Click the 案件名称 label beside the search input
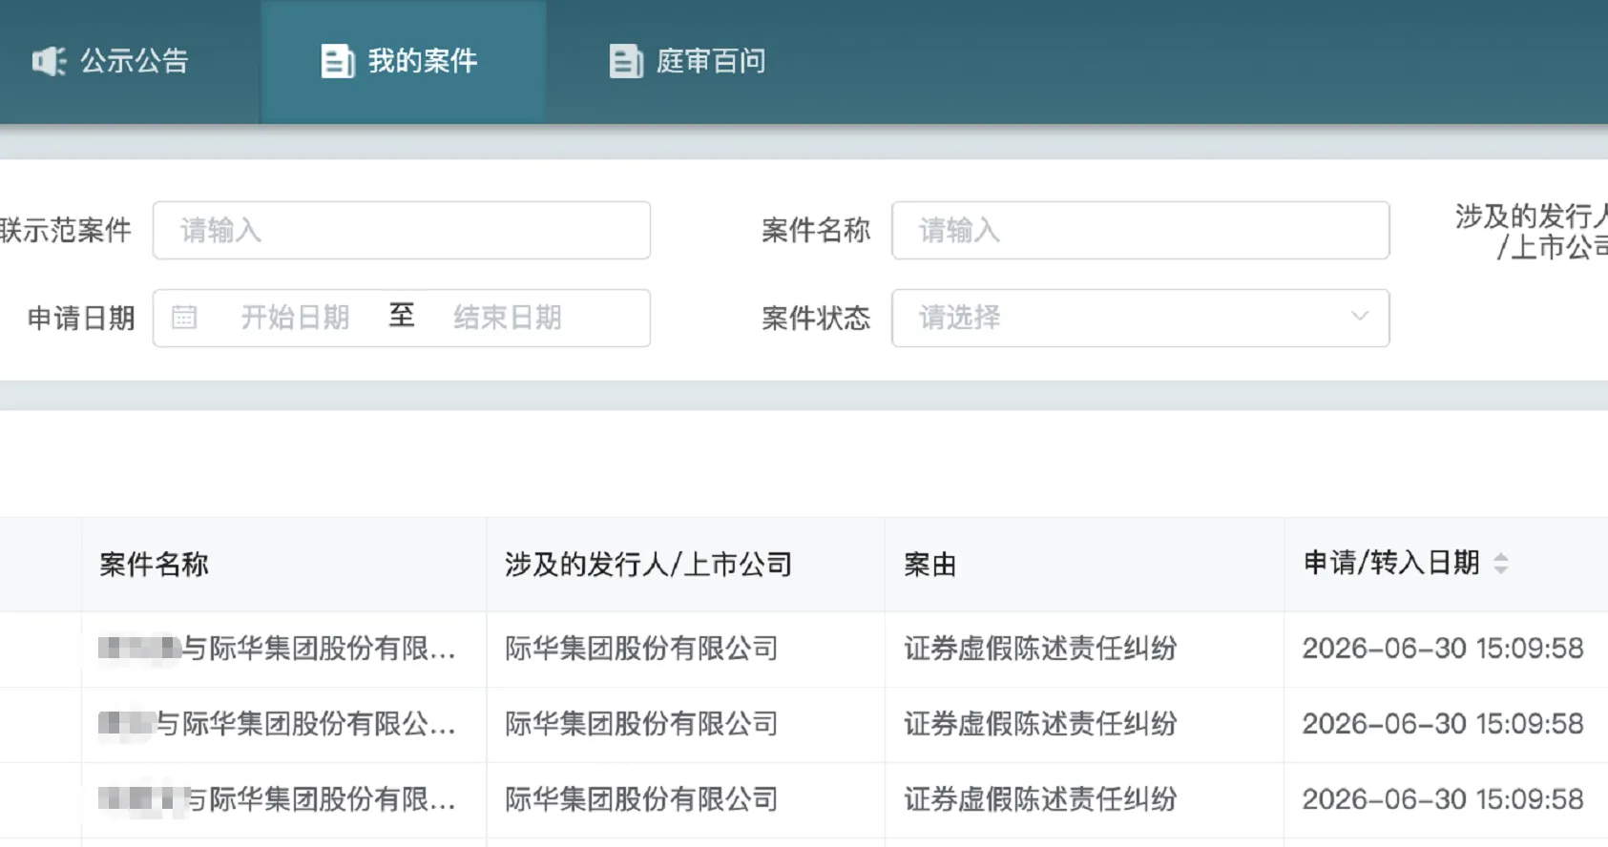The width and height of the screenshot is (1608, 847). click(x=816, y=230)
